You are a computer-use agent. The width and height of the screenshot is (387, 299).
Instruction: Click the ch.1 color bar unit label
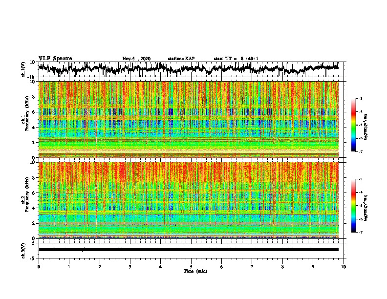(x=366, y=128)
